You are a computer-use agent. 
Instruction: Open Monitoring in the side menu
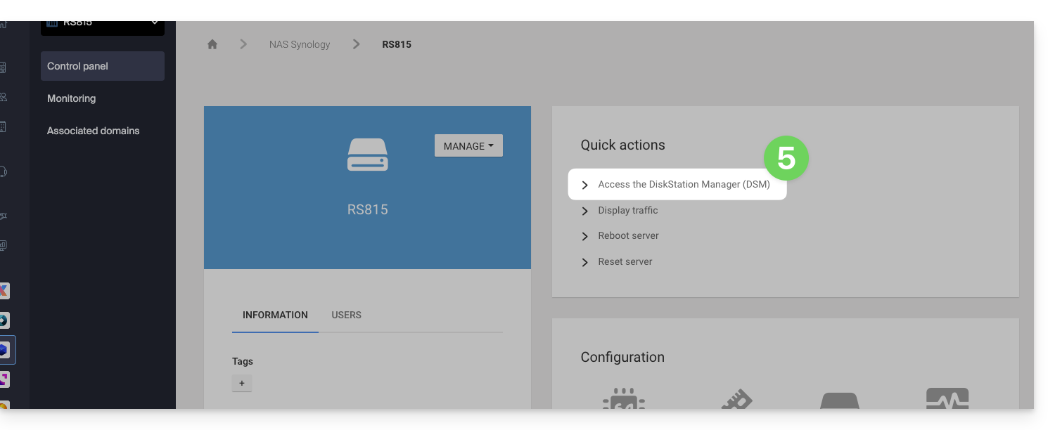[x=71, y=98]
